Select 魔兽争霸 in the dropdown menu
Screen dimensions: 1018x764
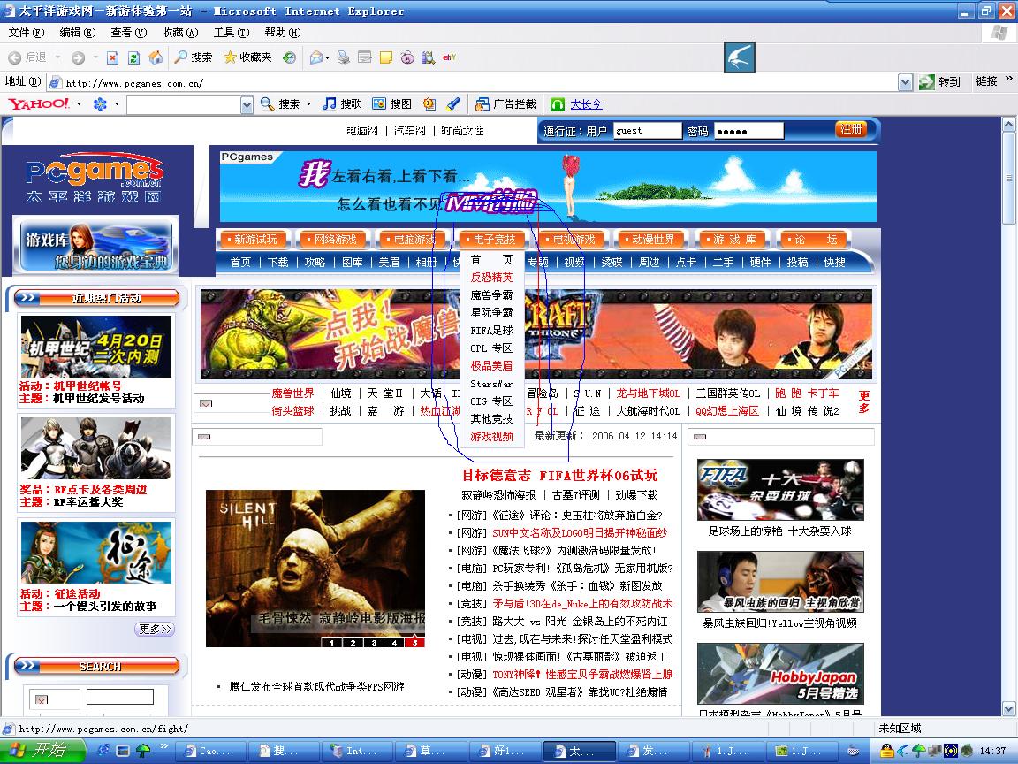491,295
